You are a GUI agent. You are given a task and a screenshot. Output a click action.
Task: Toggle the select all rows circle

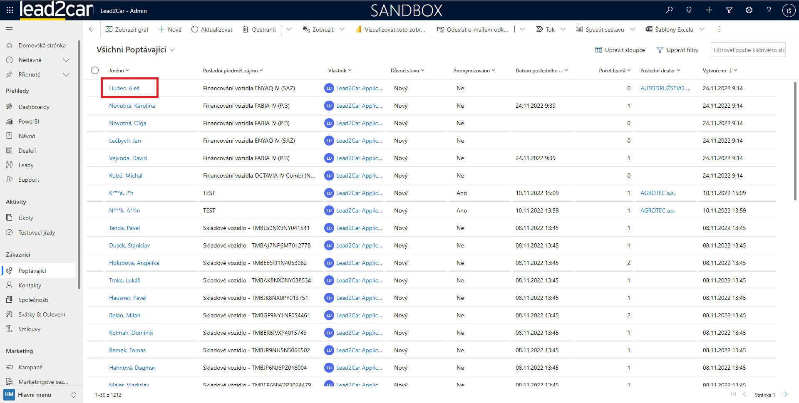click(95, 70)
